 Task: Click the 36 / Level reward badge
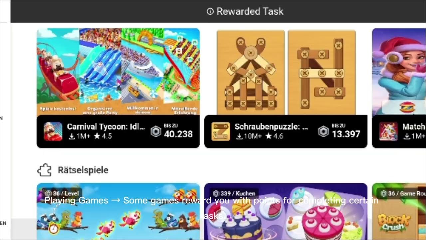point(62,193)
